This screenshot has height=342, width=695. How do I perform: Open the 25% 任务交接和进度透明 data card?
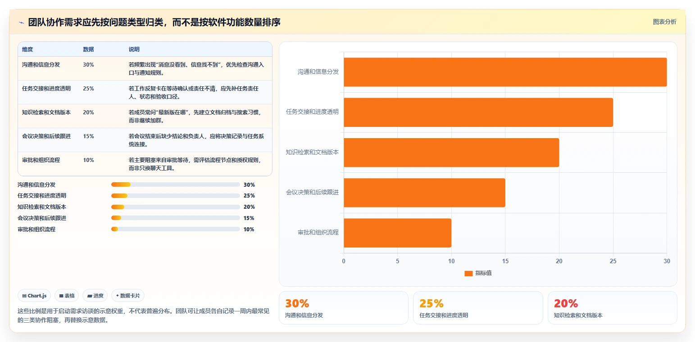(x=478, y=308)
